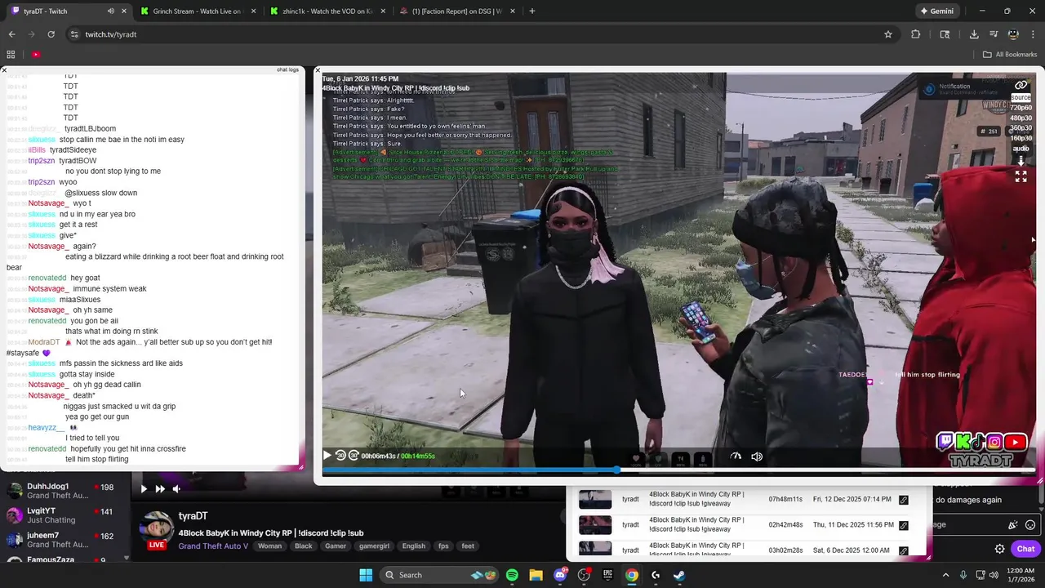Close the chat logs panel
This screenshot has height=588, width=1045.
(4, 70)
